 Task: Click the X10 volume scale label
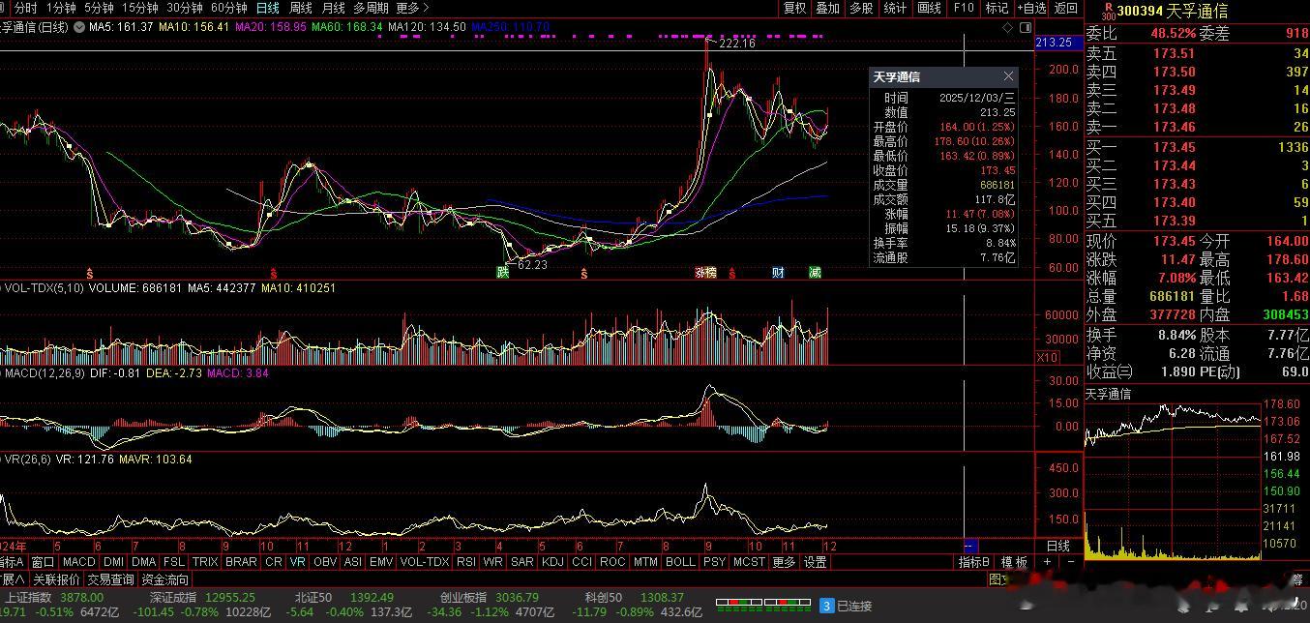tap(1048, 358)
